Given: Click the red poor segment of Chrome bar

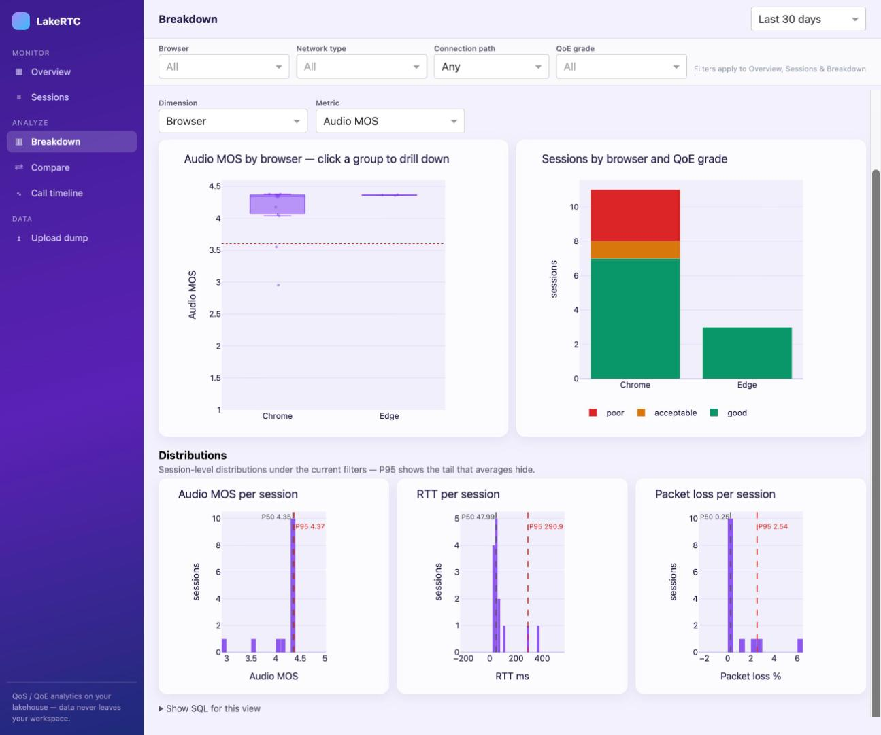Looking at the screenshot, I should [x=635, y=215].
